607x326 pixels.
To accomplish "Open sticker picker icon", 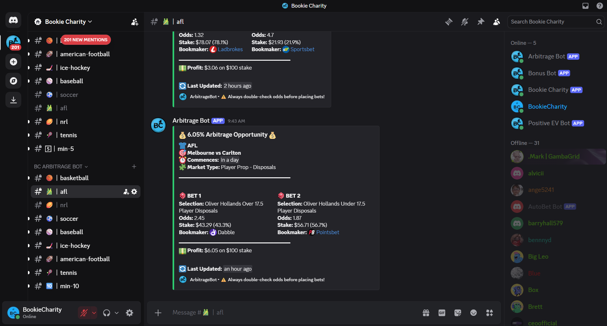I will (458, 313).
